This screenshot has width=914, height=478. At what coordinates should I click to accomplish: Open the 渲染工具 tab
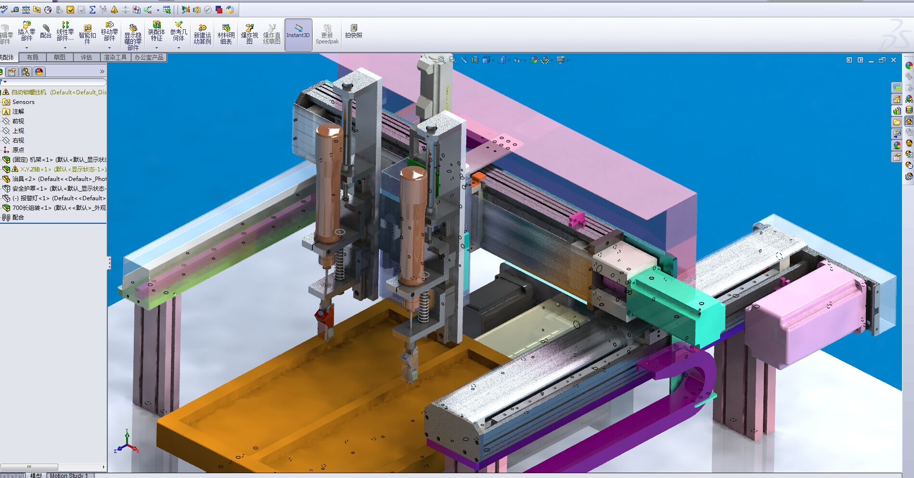tap(115, 57)
